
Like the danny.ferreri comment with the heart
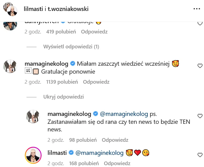tap(200, 23)
